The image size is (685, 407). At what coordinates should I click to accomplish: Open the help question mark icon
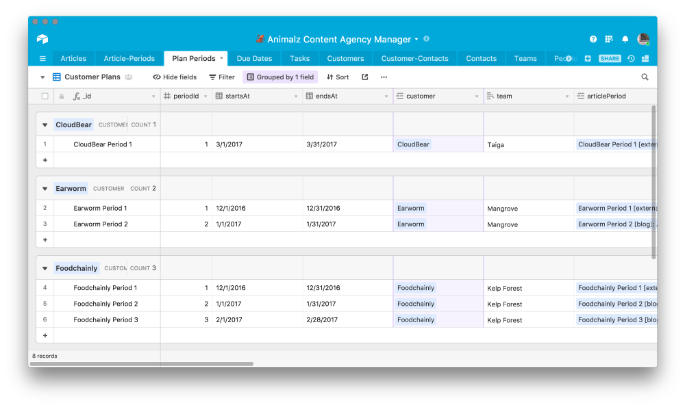593,39
